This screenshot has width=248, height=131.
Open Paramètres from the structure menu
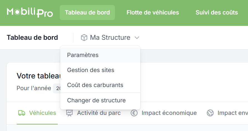(x=83, y=55)
